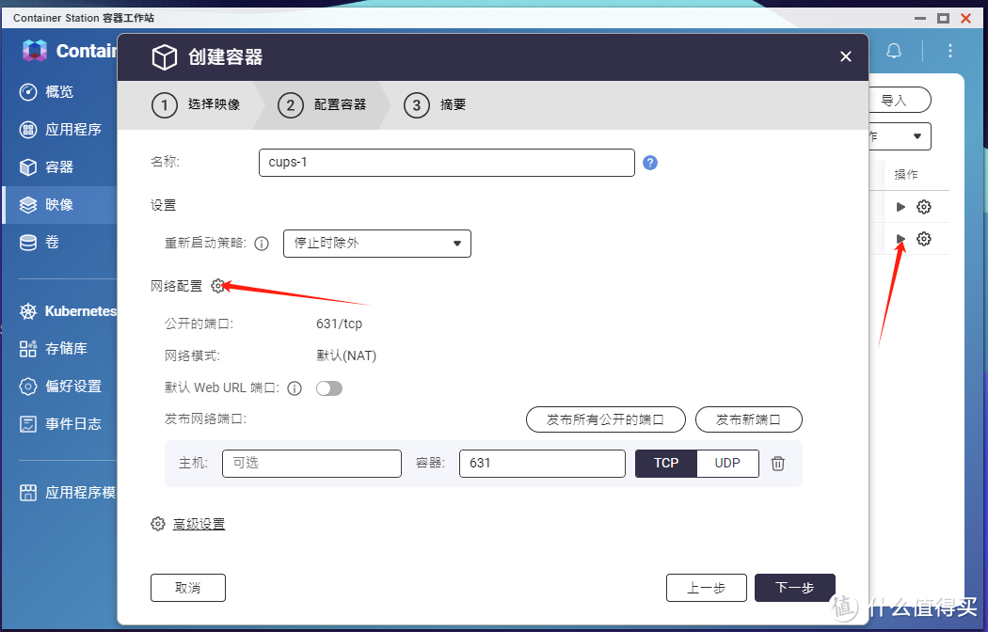This screenshot has height=632, width=988.
Task: Start the image with the play icon
Action: coord(900,239)
